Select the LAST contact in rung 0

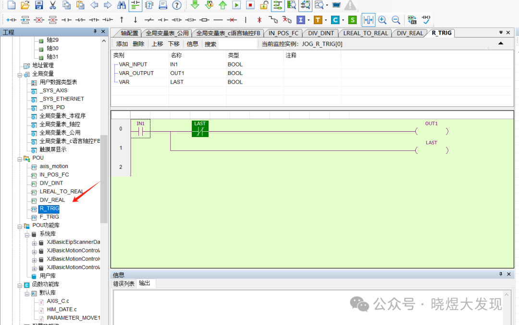coord(200,129)
